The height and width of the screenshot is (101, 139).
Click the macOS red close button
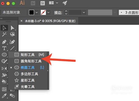[3, 4]
